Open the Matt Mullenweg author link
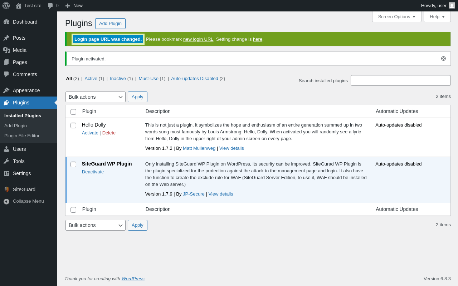The width and height of the screenshot is (458, 286). 199,148
